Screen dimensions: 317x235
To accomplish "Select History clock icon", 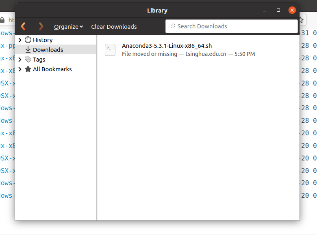I will point(28,40).
